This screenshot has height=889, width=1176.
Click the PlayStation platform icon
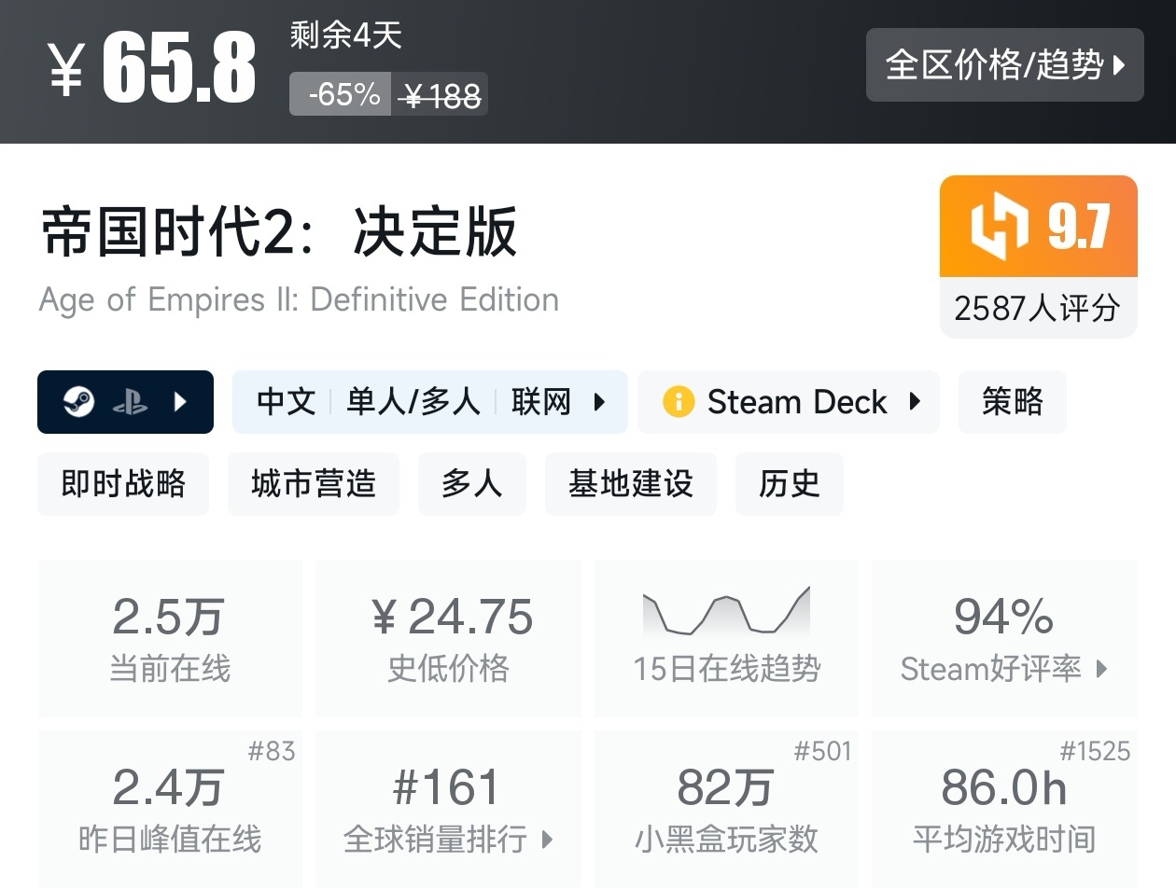130,402
